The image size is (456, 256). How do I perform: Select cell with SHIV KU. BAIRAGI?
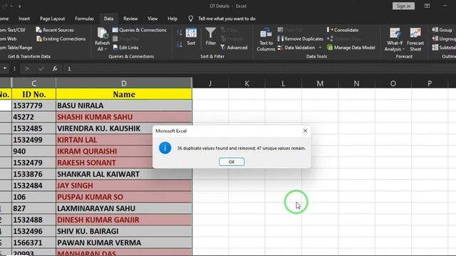(x=124, y=231)
